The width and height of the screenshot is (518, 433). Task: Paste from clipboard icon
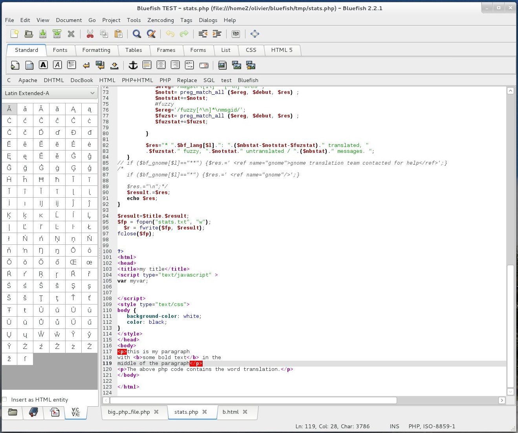tap(118, 34)
